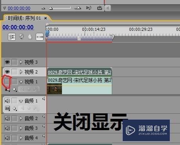Click the upper panel timecode 00:00:00:00

19,8
